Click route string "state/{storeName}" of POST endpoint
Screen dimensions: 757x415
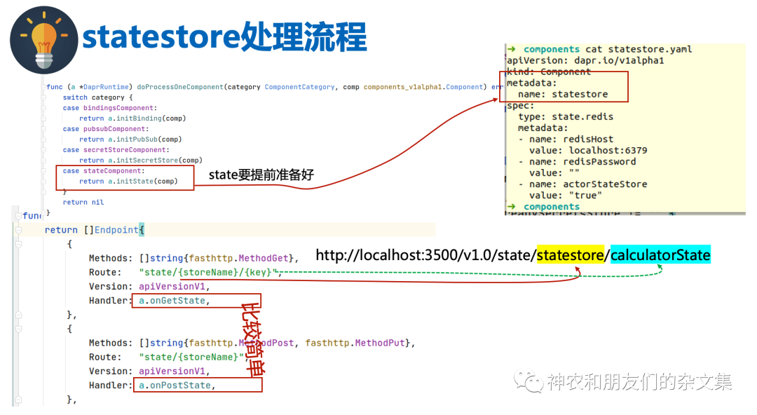(x=191, y=357)
